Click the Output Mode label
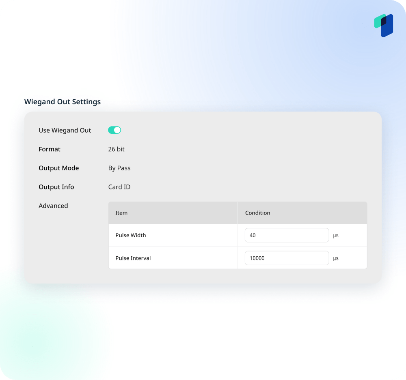Viewport: 406px width, 380px height. tap(59, 168)
